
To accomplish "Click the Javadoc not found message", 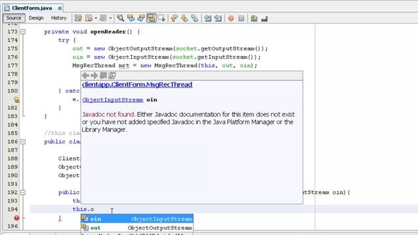I will [x=108, y=115].
